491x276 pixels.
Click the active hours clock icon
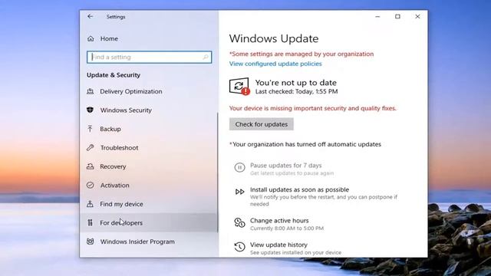[x=239, y=222]
